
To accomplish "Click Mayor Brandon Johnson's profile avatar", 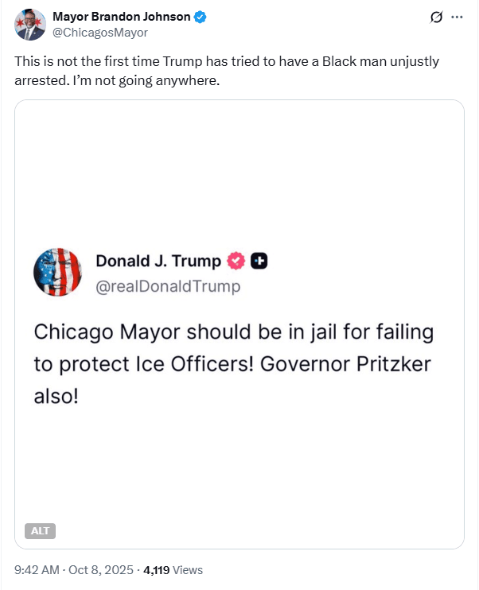I will (x=29, y=25).
